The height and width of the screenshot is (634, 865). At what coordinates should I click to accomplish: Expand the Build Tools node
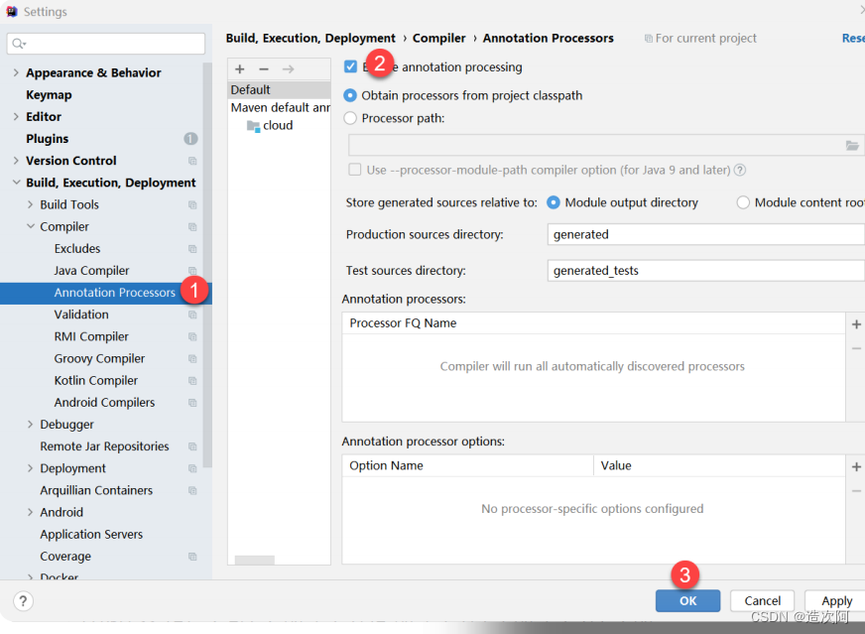30,204
